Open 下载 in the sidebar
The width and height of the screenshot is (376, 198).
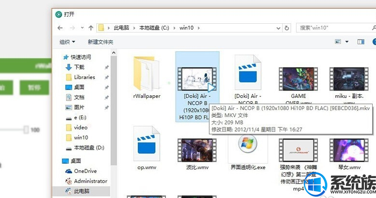click(x=79, y=67)
